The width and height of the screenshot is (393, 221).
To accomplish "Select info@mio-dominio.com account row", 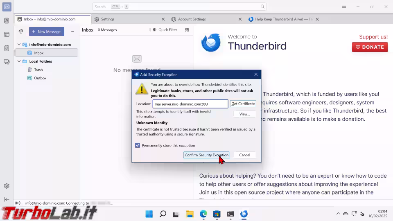I will pyautogui.click(x=47, y=44).
